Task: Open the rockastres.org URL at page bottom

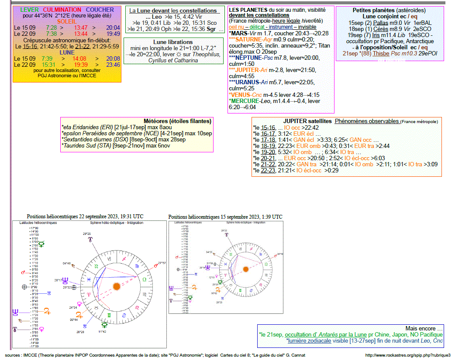Action: pos(408,355)
